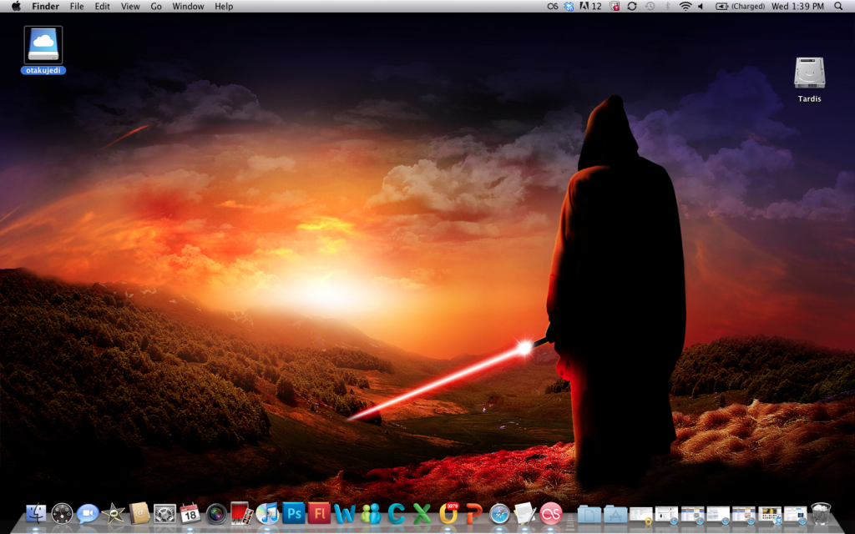Click the Bluetooth status icon
The height and width of the screenshot is (534, 855).
(x=667, y=6)
